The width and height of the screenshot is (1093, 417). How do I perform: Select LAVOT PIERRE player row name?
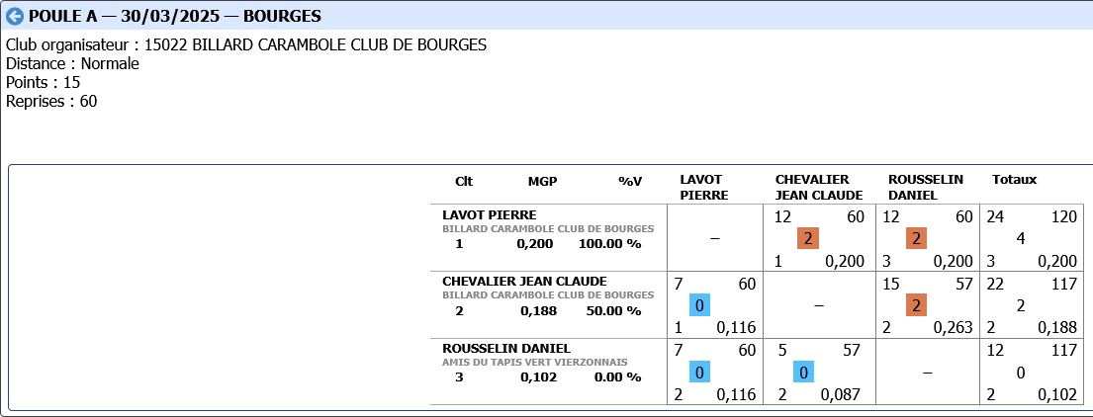(490, 214)
